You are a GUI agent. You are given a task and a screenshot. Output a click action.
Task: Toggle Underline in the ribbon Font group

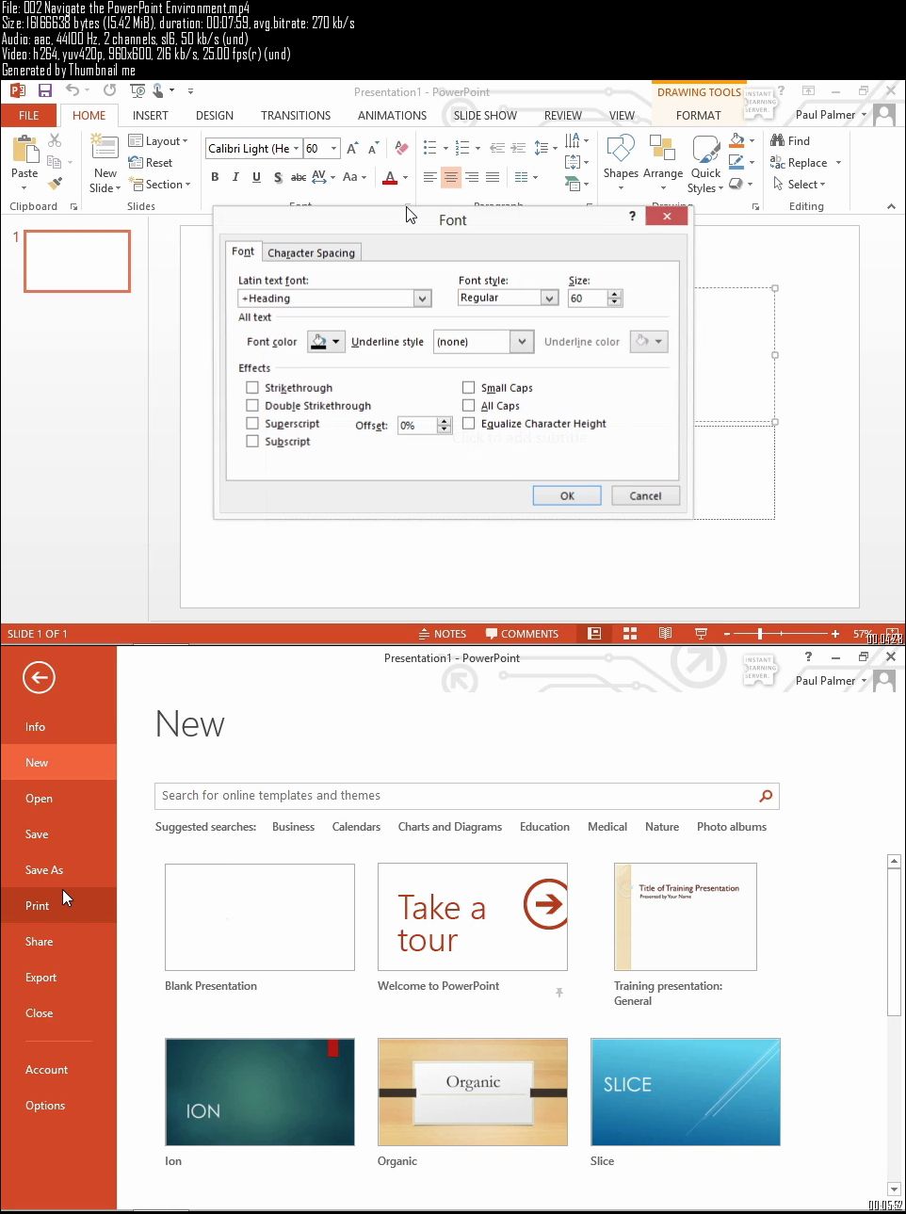[x=256, y=177]
